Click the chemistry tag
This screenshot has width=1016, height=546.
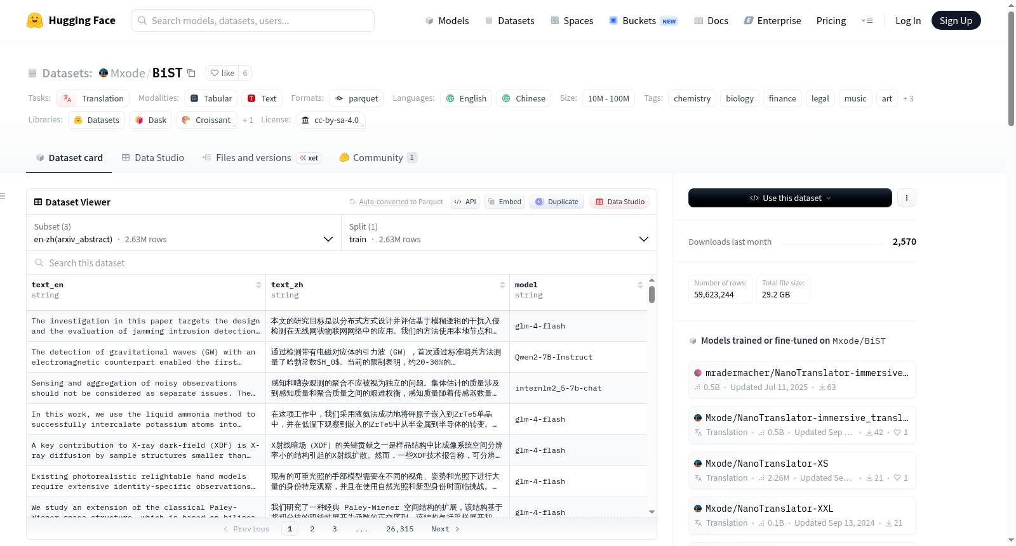pos(692,98)
